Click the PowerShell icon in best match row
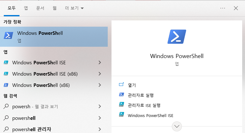 [8, 35]
